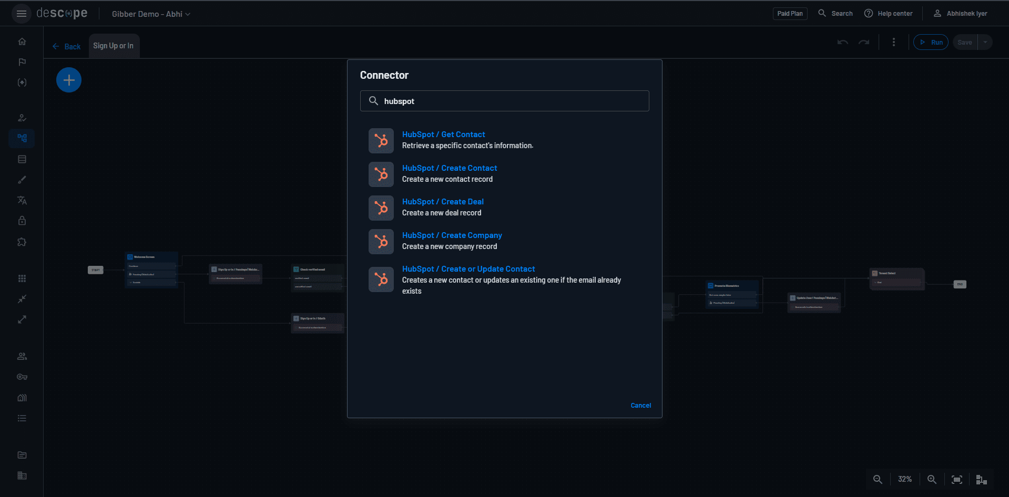Viewport: 1009px width, 497px height.
Task: Open the list icon in the sidebar
Action: (22, 418)
